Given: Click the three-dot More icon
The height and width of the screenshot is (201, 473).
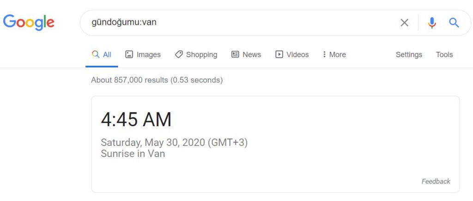Looking at the screenshot, I should pos(324,55).
